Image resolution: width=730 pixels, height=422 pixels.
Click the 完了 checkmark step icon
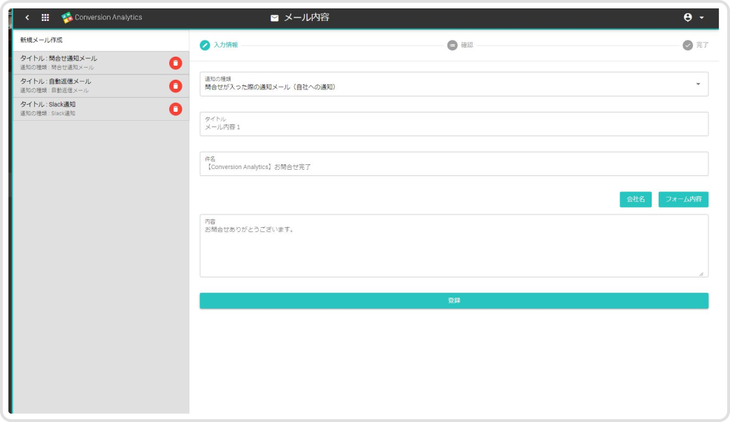pos(687,45)
